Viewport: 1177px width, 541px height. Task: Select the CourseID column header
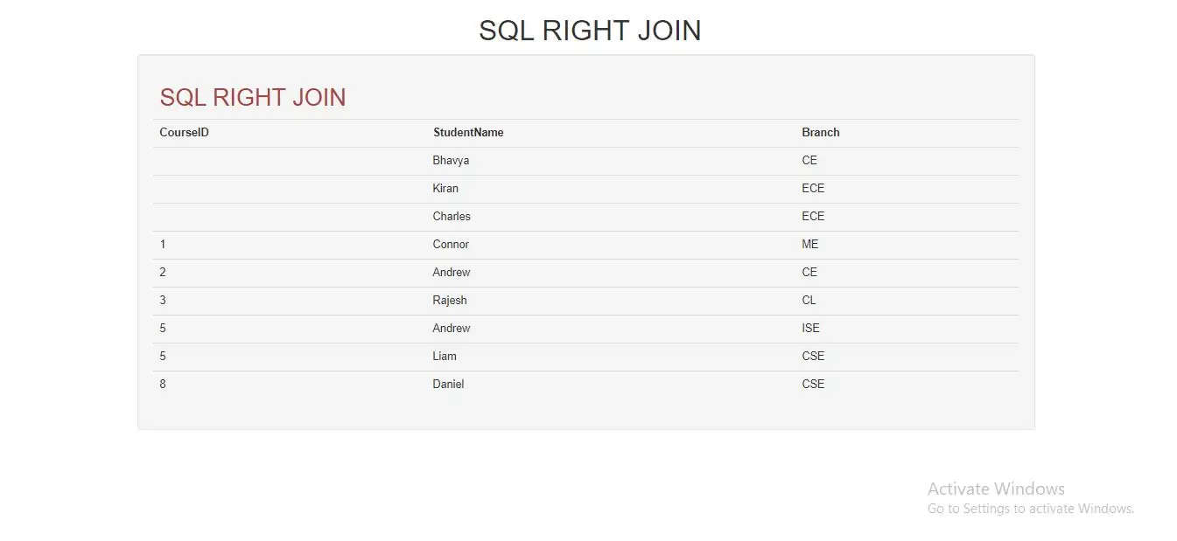click(x=184, y=133)
